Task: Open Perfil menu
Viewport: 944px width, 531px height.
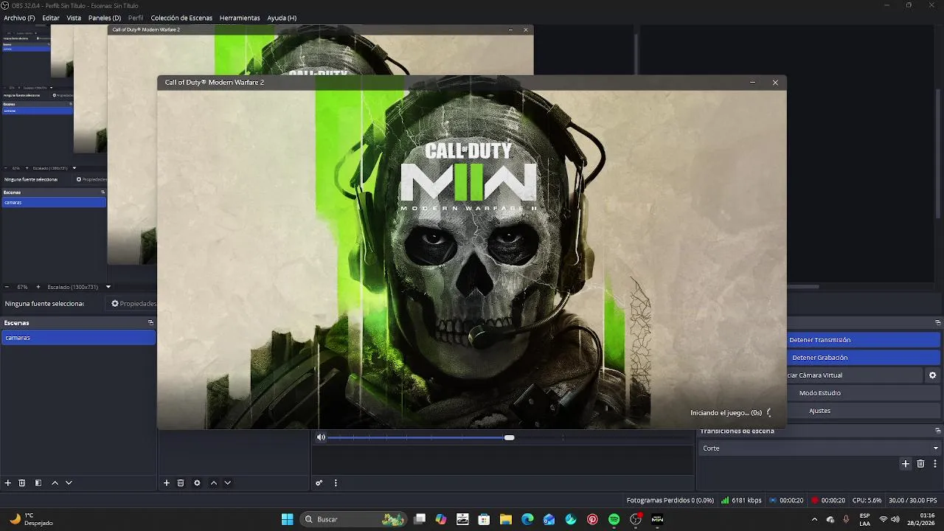Action: click(136, 18)
